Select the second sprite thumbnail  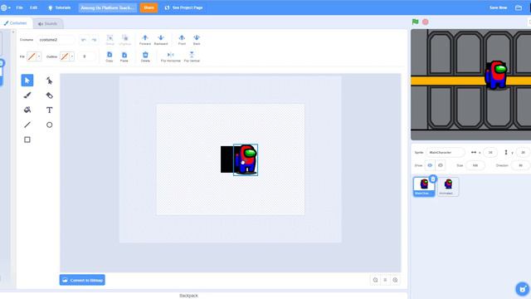pyautogui.click(x=448, y=186)
